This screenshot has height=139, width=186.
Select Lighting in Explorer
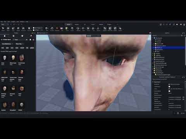pyautogui.click(x=158, y=55)
